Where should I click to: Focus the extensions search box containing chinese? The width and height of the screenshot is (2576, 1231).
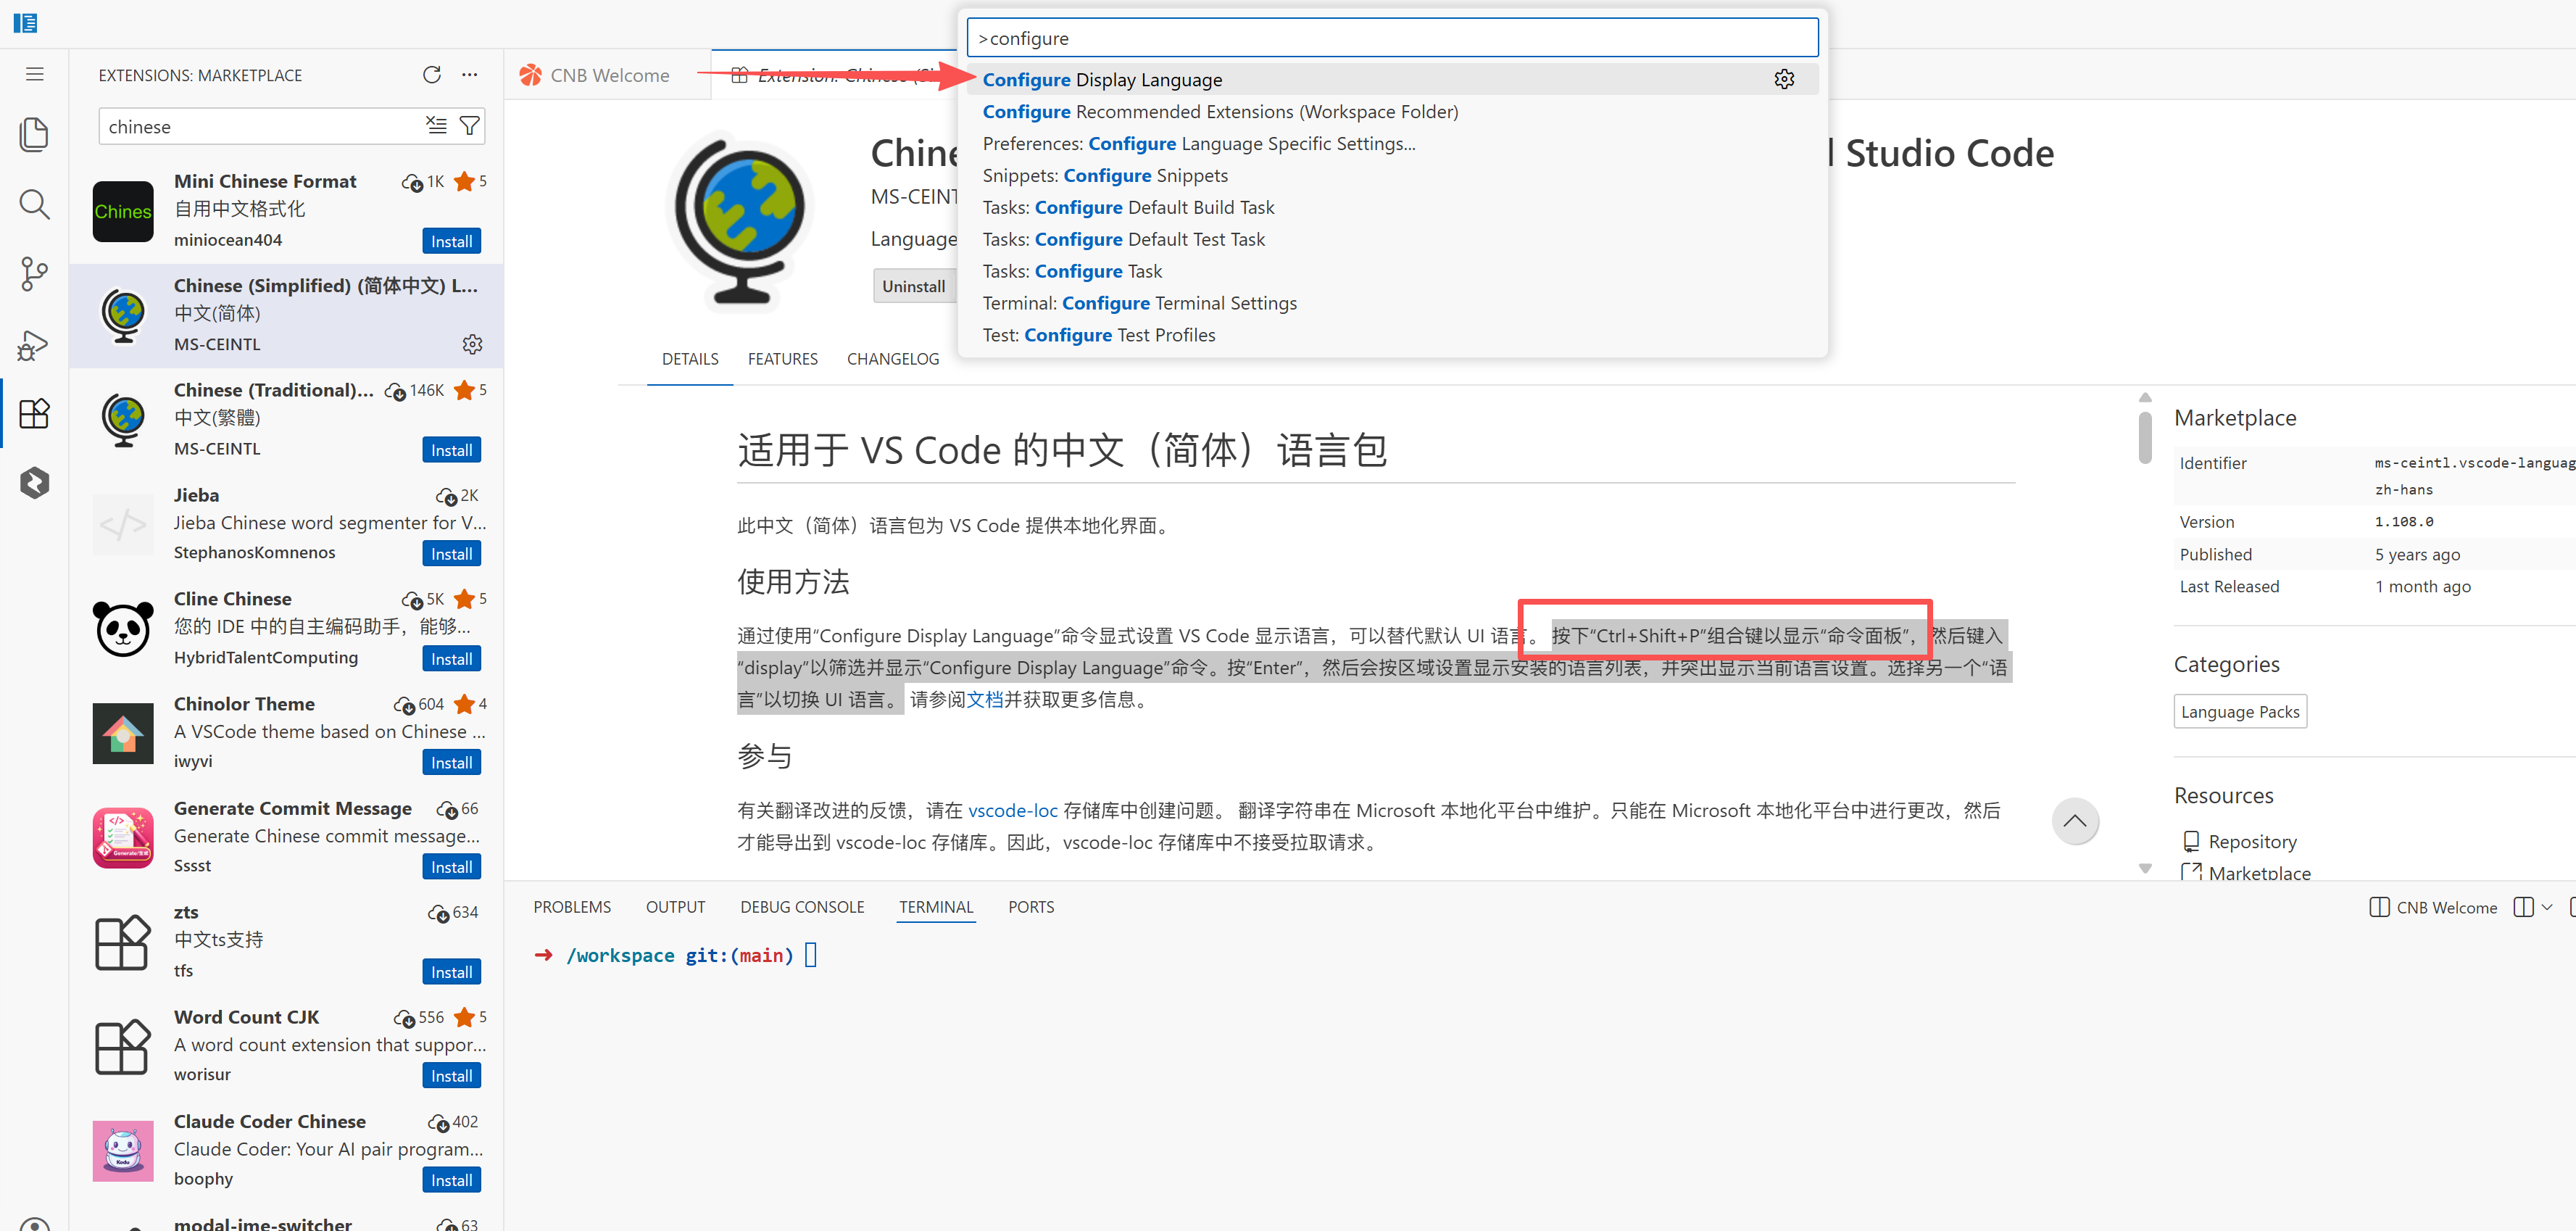260,127
